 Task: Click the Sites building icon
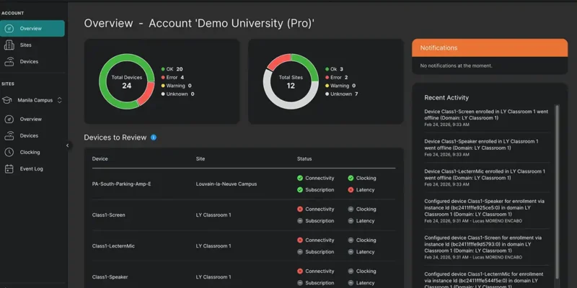click(x=9, y=45)
